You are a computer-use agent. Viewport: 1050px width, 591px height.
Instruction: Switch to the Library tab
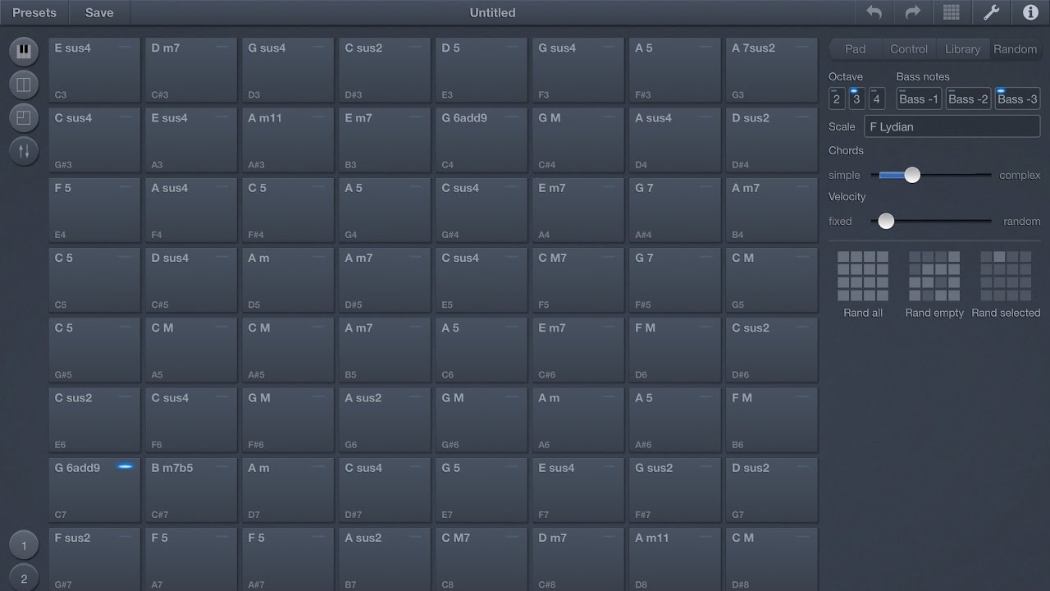click(962, 49)
